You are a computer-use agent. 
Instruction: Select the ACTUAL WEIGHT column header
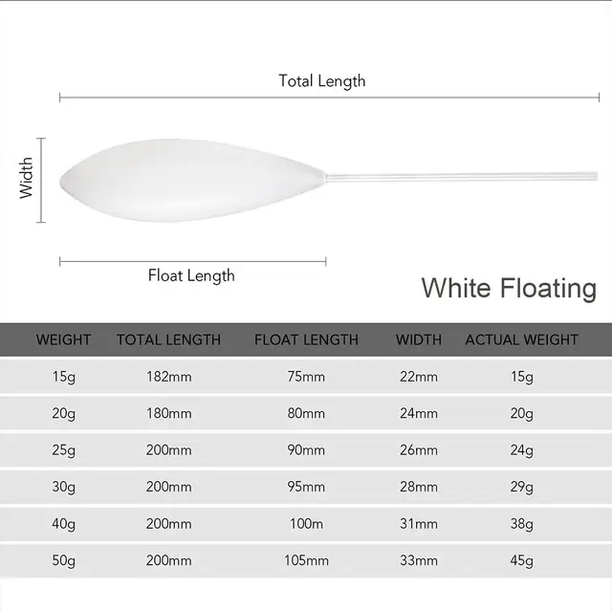[521, 339]
